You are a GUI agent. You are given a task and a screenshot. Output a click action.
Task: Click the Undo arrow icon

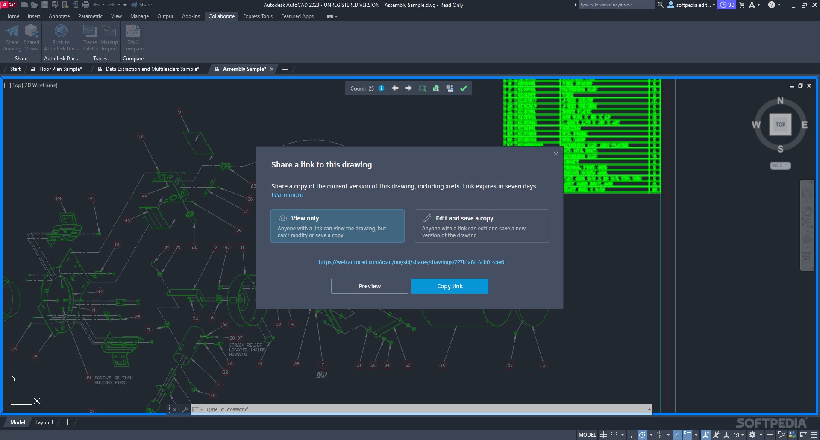(96, 5)
